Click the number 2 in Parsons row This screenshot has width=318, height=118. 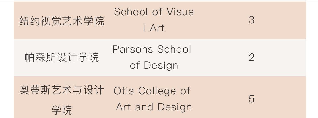[x=251, y=57]
